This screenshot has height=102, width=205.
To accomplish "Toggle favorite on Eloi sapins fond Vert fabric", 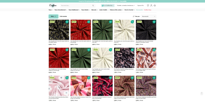I will coord(94,38).
